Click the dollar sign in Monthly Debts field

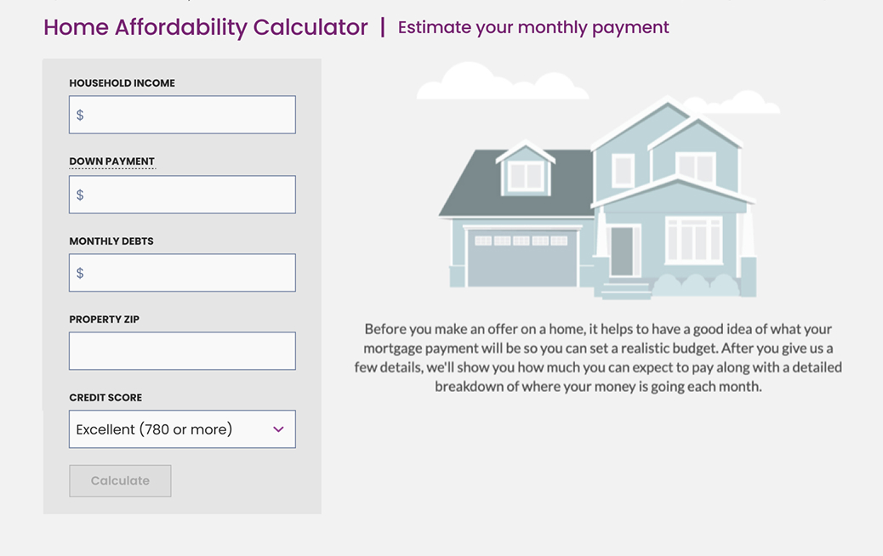80,273
